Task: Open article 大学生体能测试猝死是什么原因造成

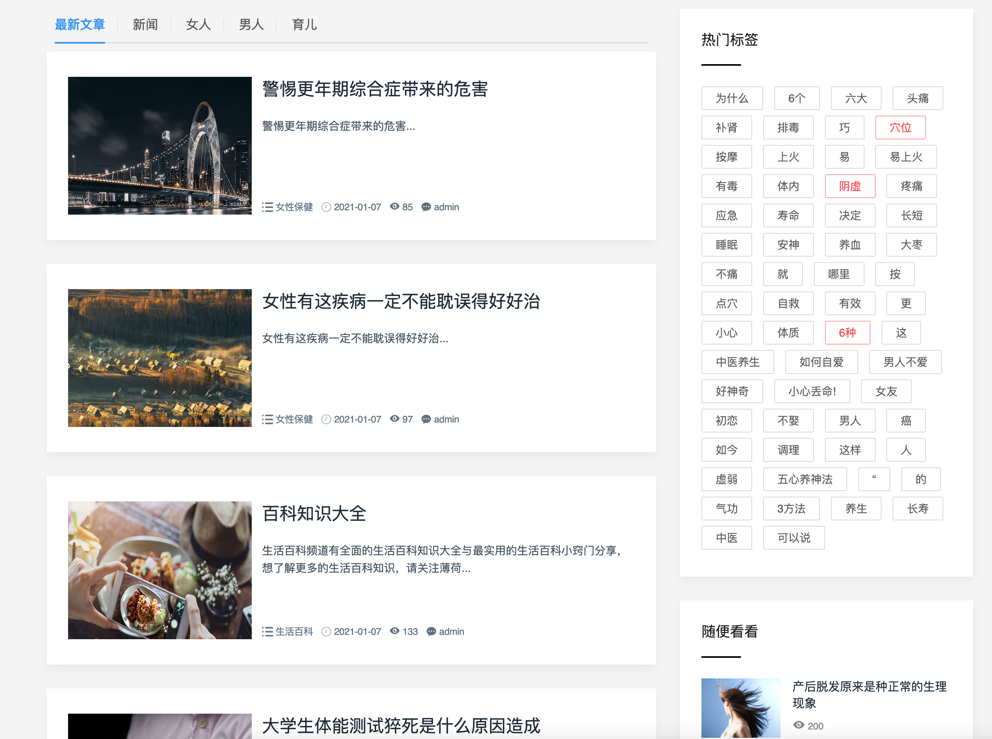Action: (401, 726)
